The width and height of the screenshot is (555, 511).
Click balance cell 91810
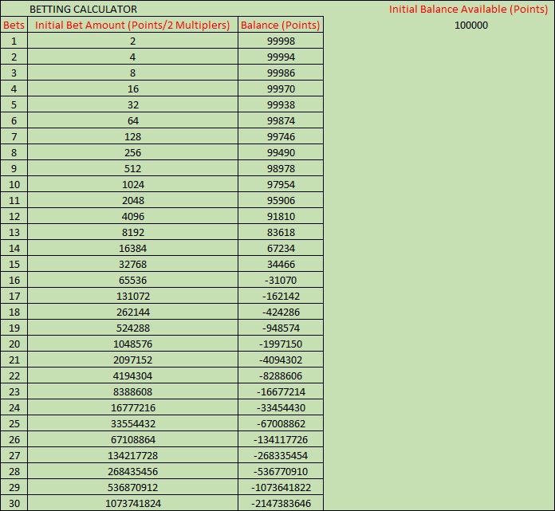[281, 216]
